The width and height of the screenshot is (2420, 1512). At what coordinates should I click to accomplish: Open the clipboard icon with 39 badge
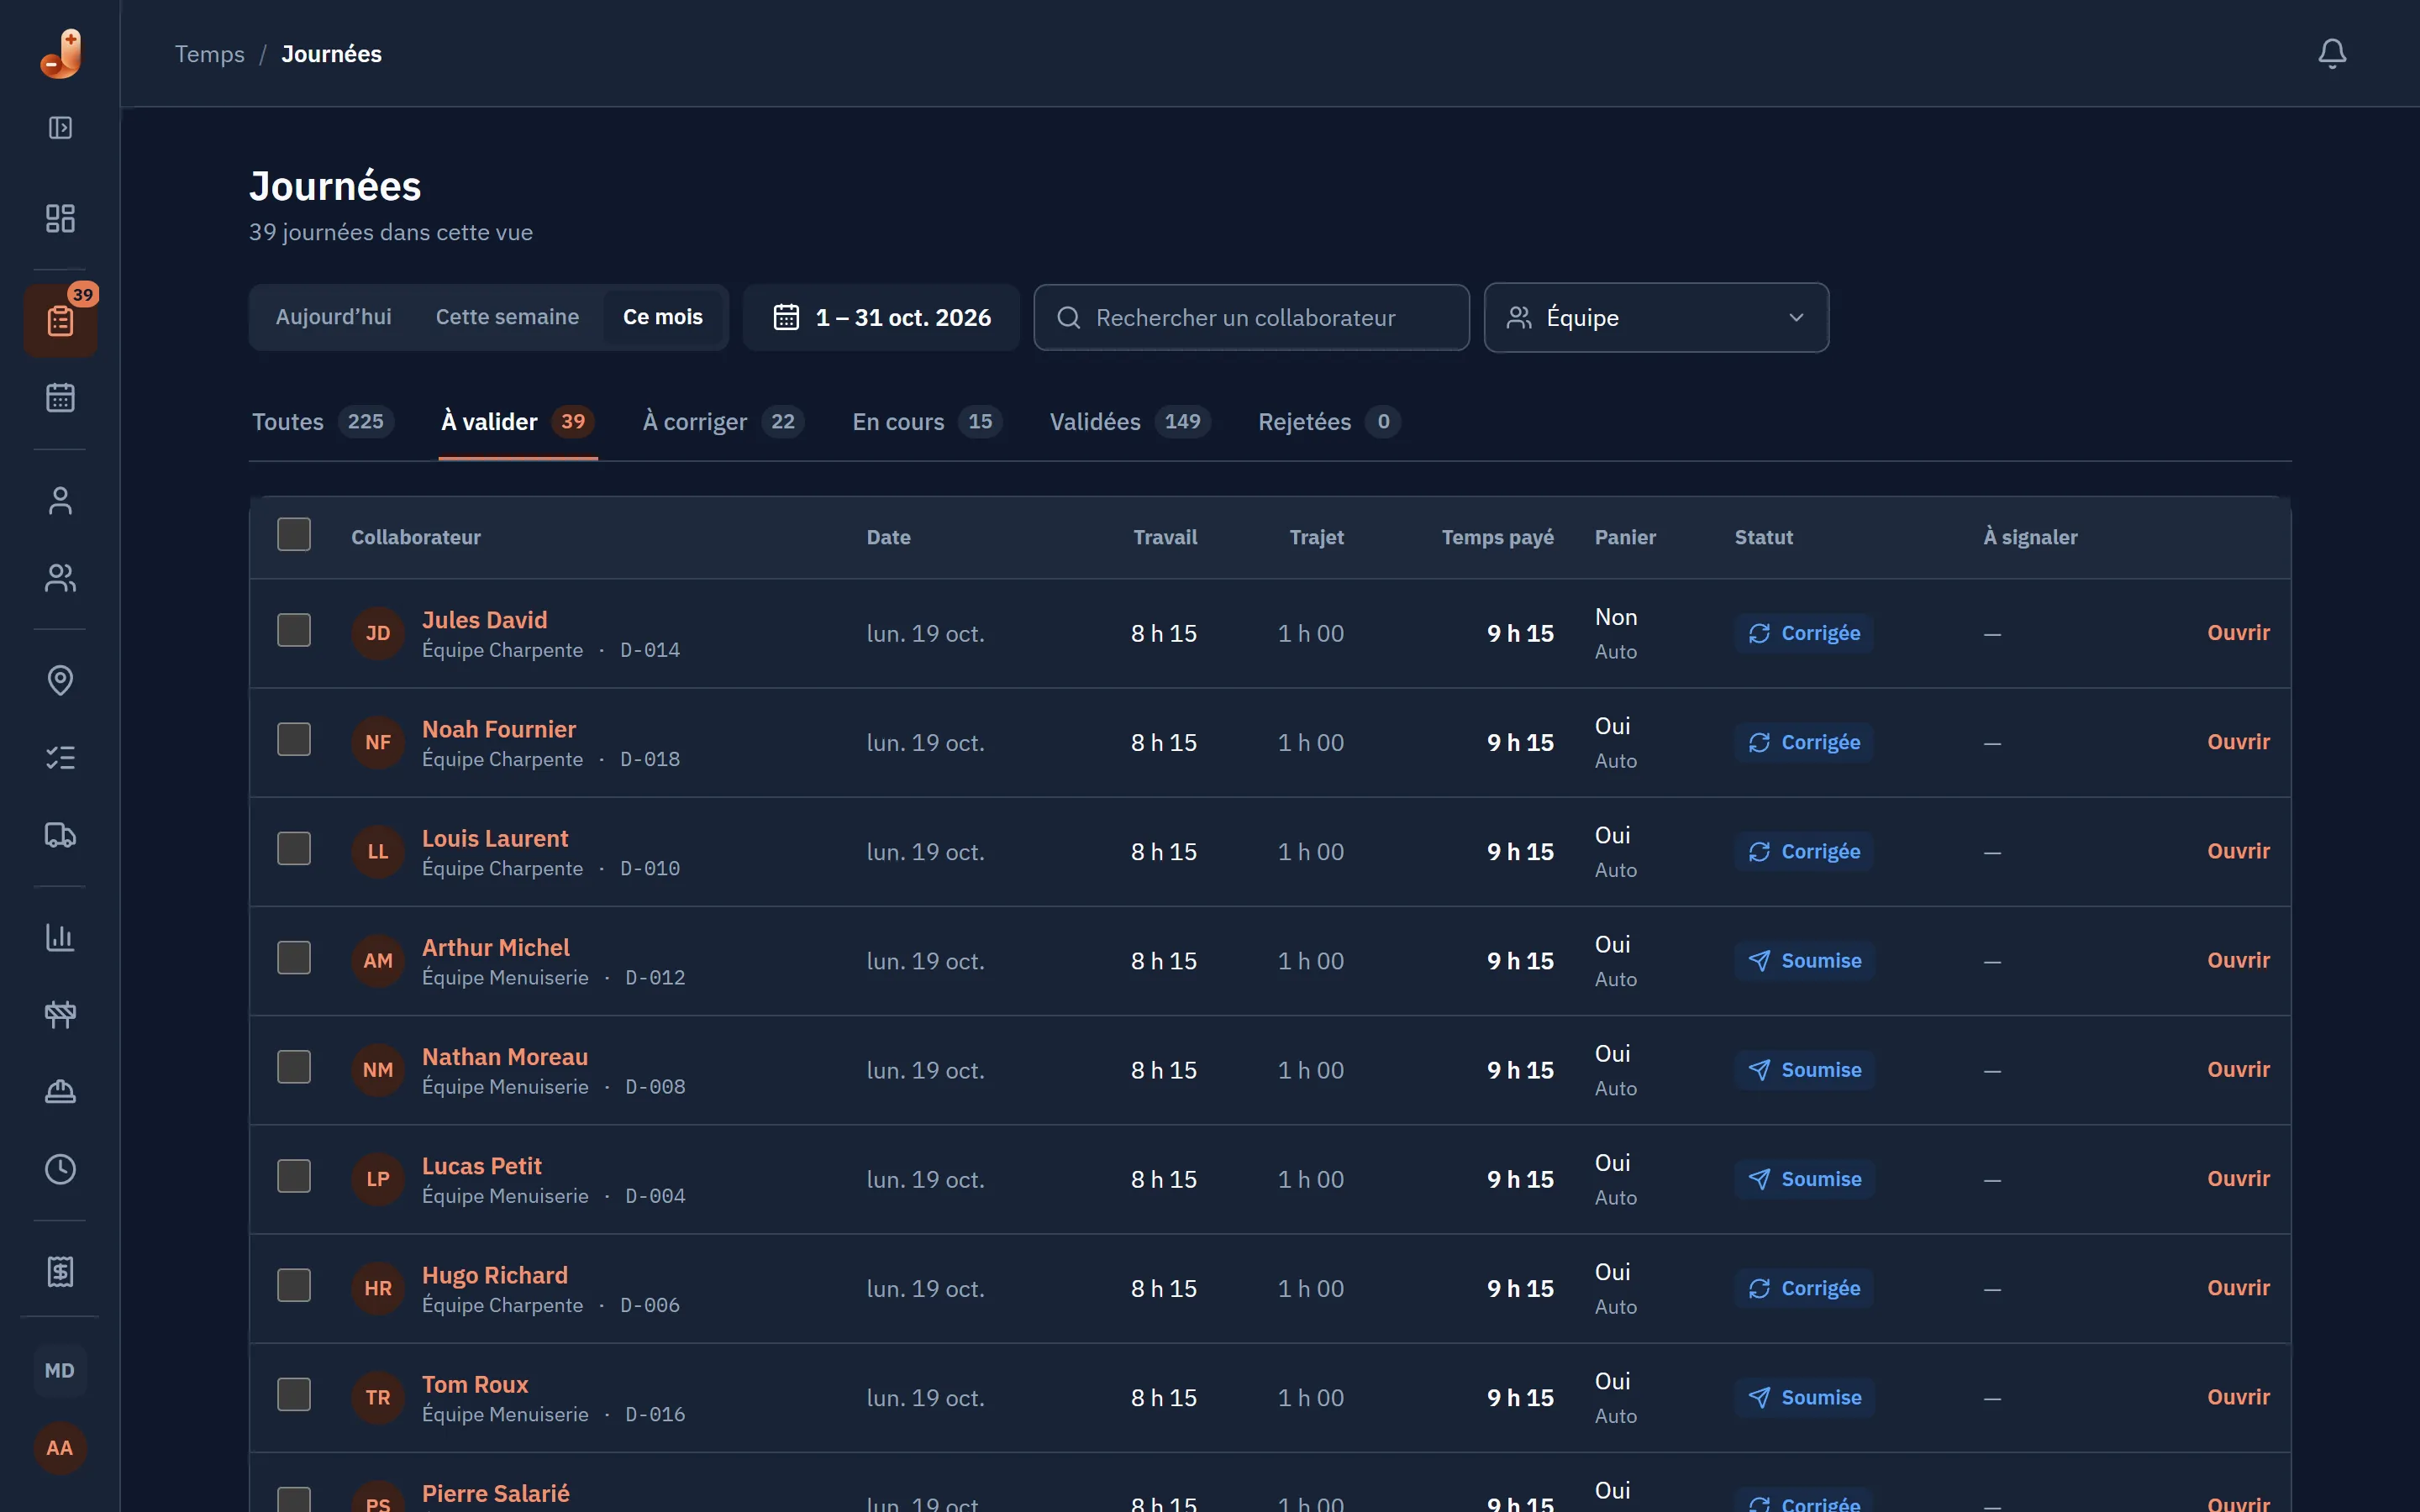click(x=60, y=320)
